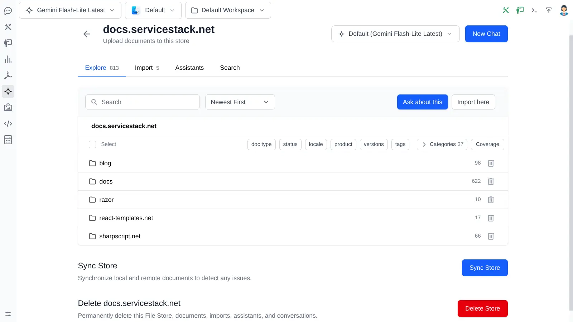Viewport: 573px width, 322px height.
Task: Open the versions filter chip
Action: click(x=374, y=145)
